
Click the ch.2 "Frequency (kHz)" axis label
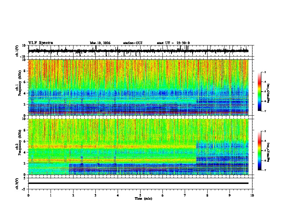click(x=20, y=142)
